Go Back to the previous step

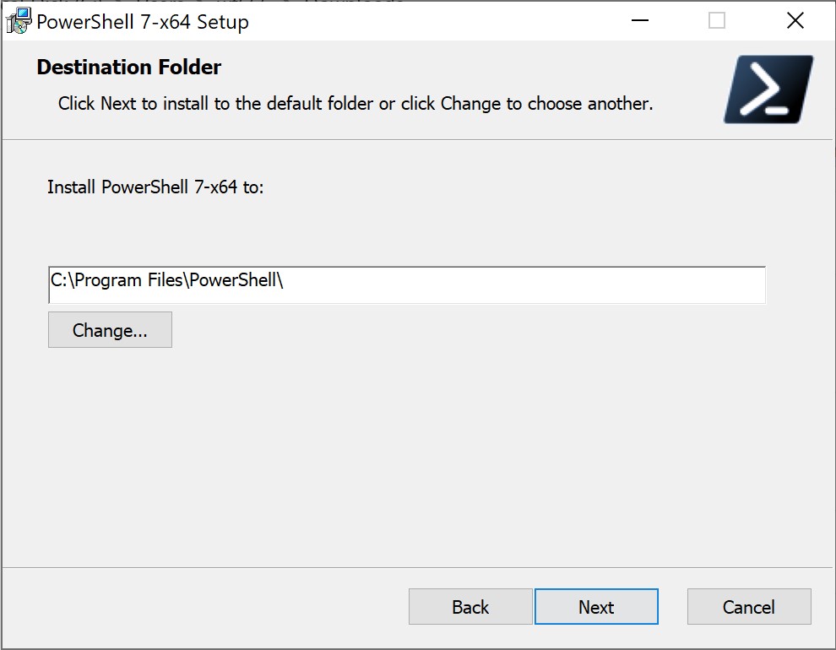pyautogui.click(x=470, y=607)
